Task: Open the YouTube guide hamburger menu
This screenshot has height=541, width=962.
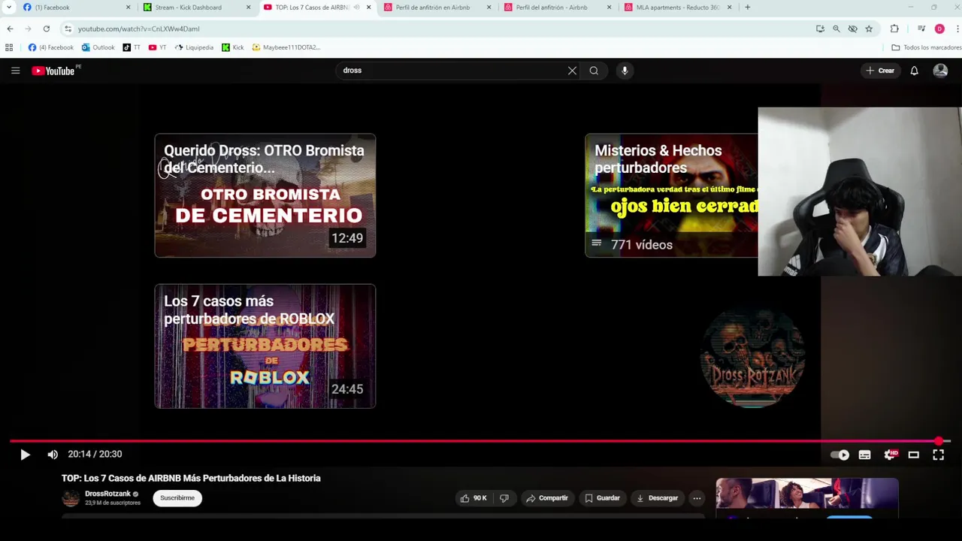Action: pyautogui.click(x=15, y=71)
